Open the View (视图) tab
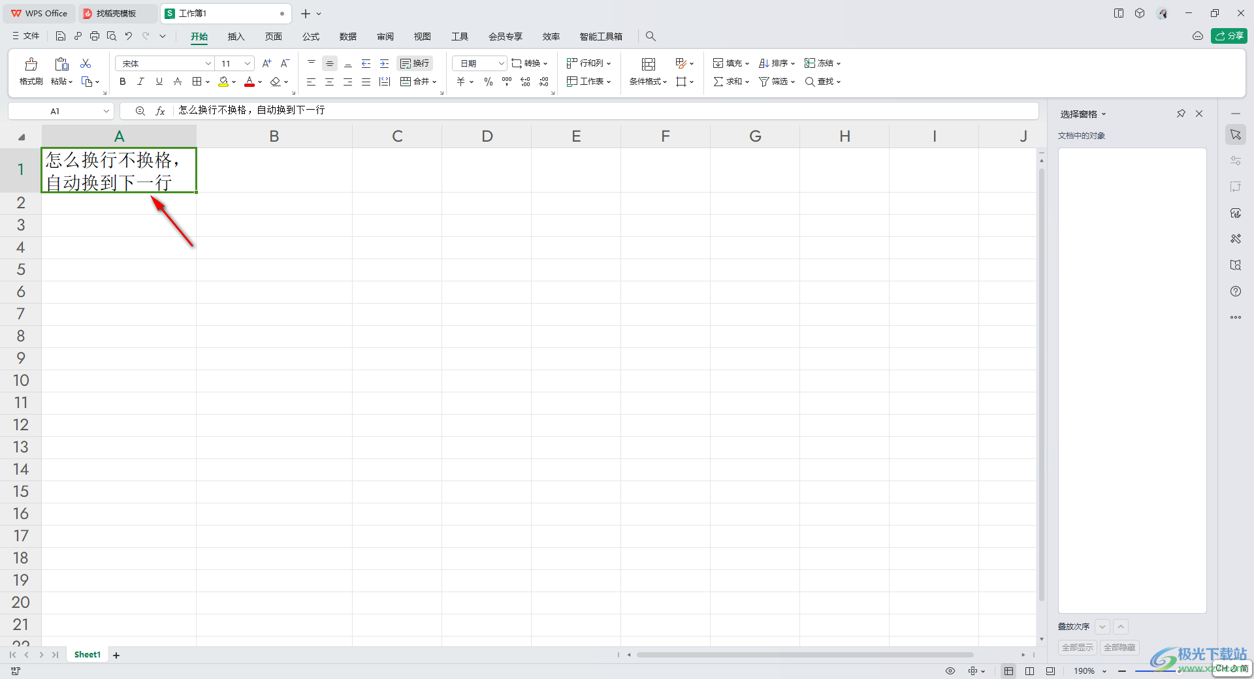The image size is (1254, 679). tap(423, 37)
